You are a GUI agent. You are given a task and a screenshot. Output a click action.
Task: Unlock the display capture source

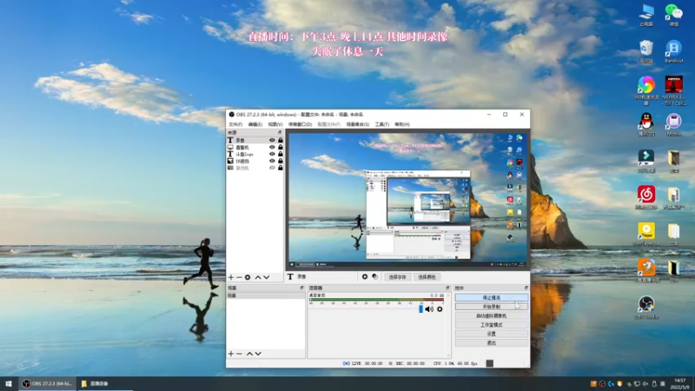point(280,147)
